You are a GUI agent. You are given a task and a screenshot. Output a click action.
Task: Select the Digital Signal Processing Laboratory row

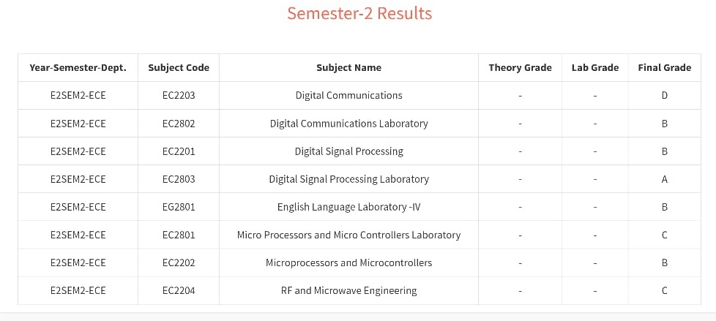(x=359, y=179)
